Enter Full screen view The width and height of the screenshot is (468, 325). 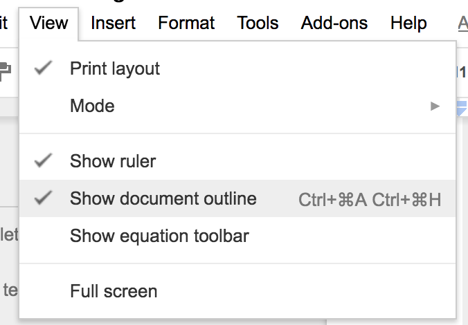[x=114, y=291]
